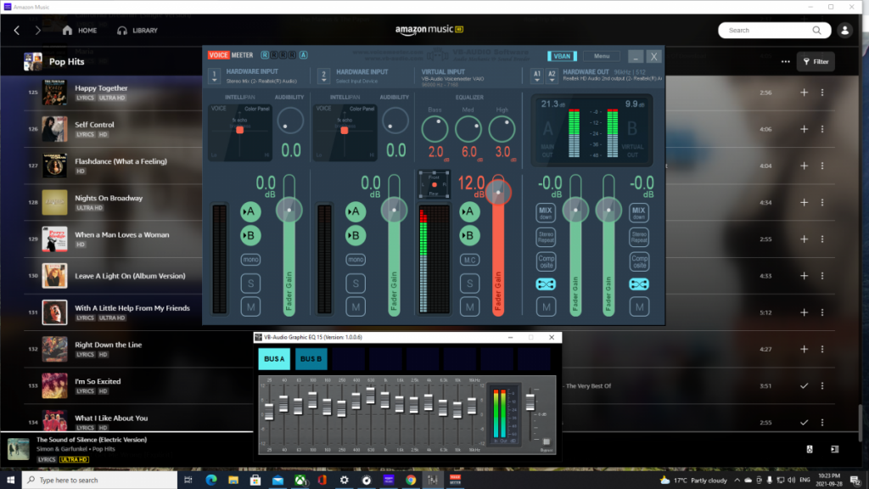Toggle Stereo Repeat on bus A
This screenshot has height=489, width=869.
pyautogui.click(x=546, y=237)
